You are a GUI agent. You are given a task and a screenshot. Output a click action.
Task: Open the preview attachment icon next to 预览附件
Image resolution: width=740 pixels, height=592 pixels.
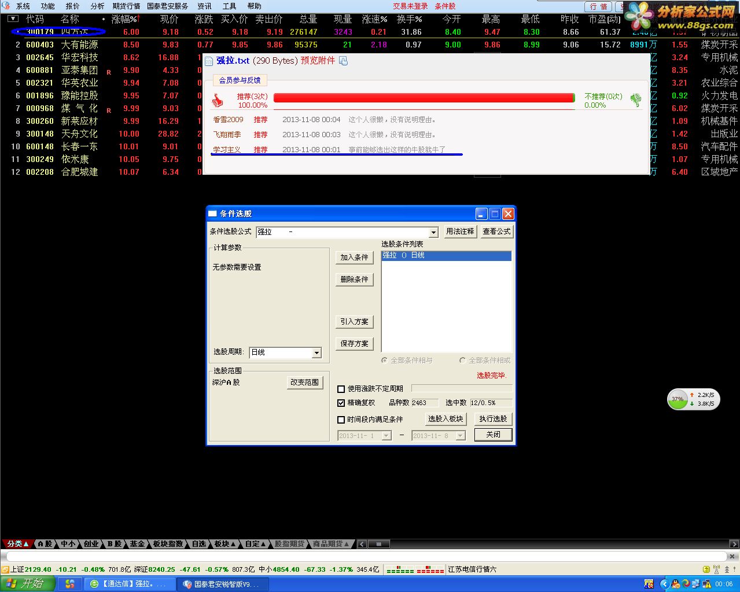tap(344, 61)
